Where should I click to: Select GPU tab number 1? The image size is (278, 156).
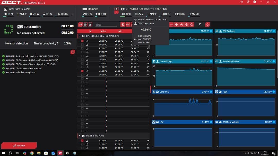[116, 9]
